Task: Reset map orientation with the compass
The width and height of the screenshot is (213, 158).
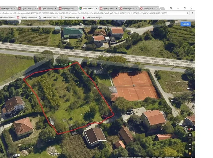Action: tap(190, 129)
